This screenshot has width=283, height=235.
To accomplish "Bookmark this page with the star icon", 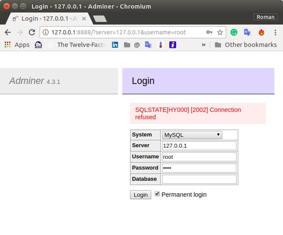I will 220,32.
